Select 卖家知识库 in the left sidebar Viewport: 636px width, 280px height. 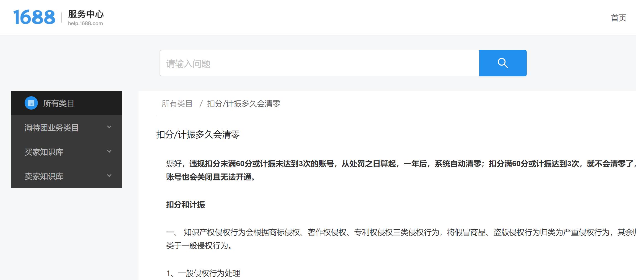point(44,175)
